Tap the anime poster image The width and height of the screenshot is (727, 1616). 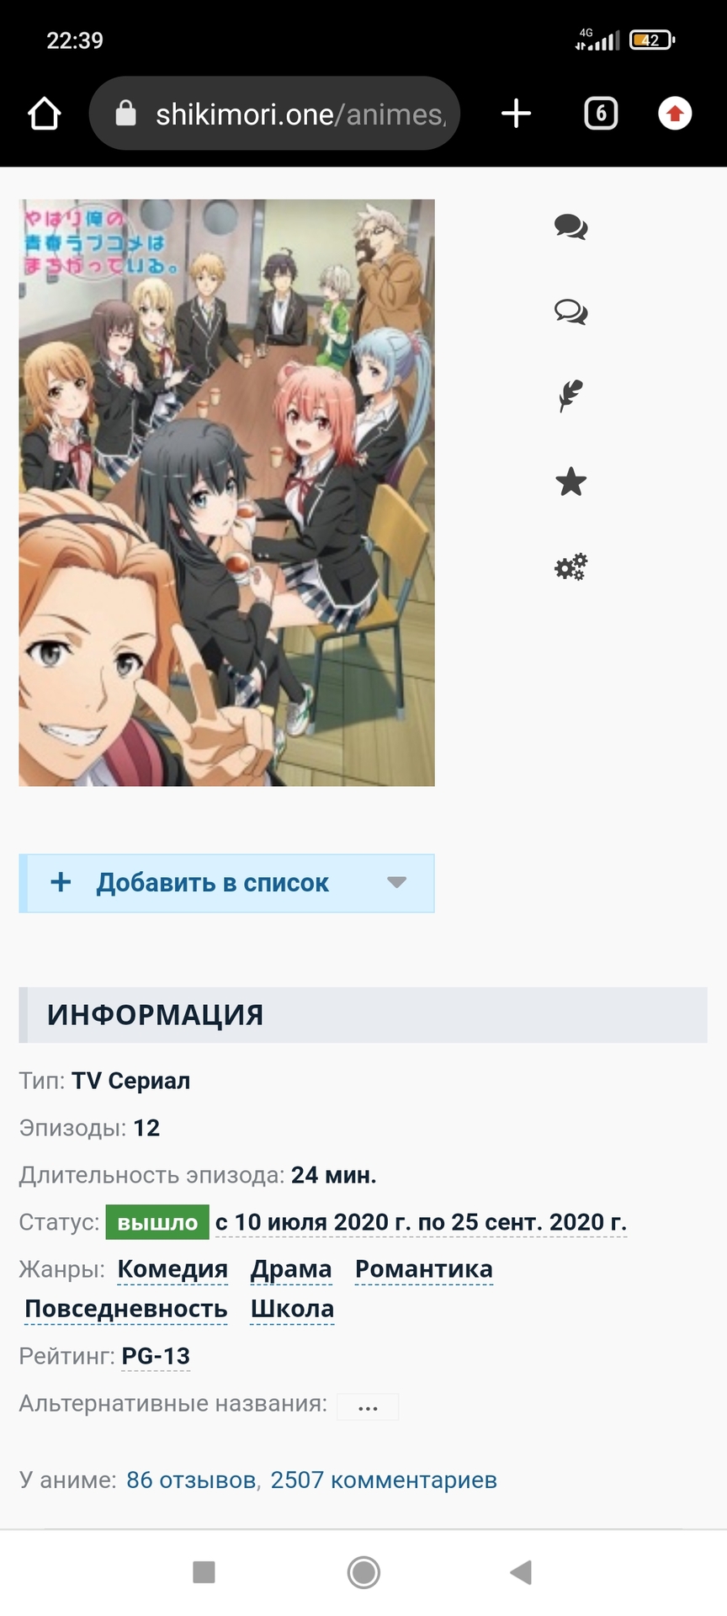[227, 492]
